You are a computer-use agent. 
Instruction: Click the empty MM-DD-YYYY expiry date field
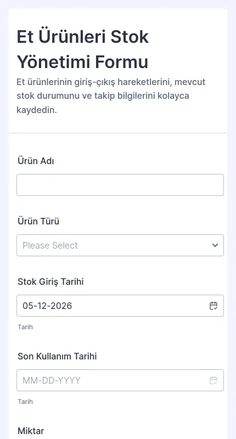coord(120,380)
